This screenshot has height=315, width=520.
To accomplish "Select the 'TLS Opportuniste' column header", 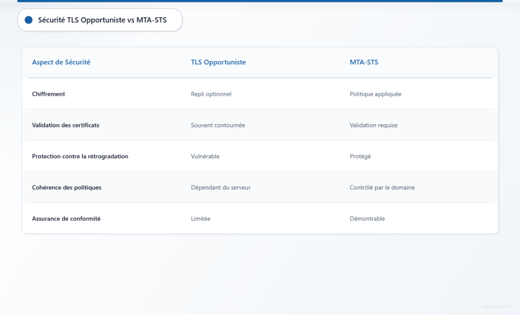I will click(x=218, y=62).
